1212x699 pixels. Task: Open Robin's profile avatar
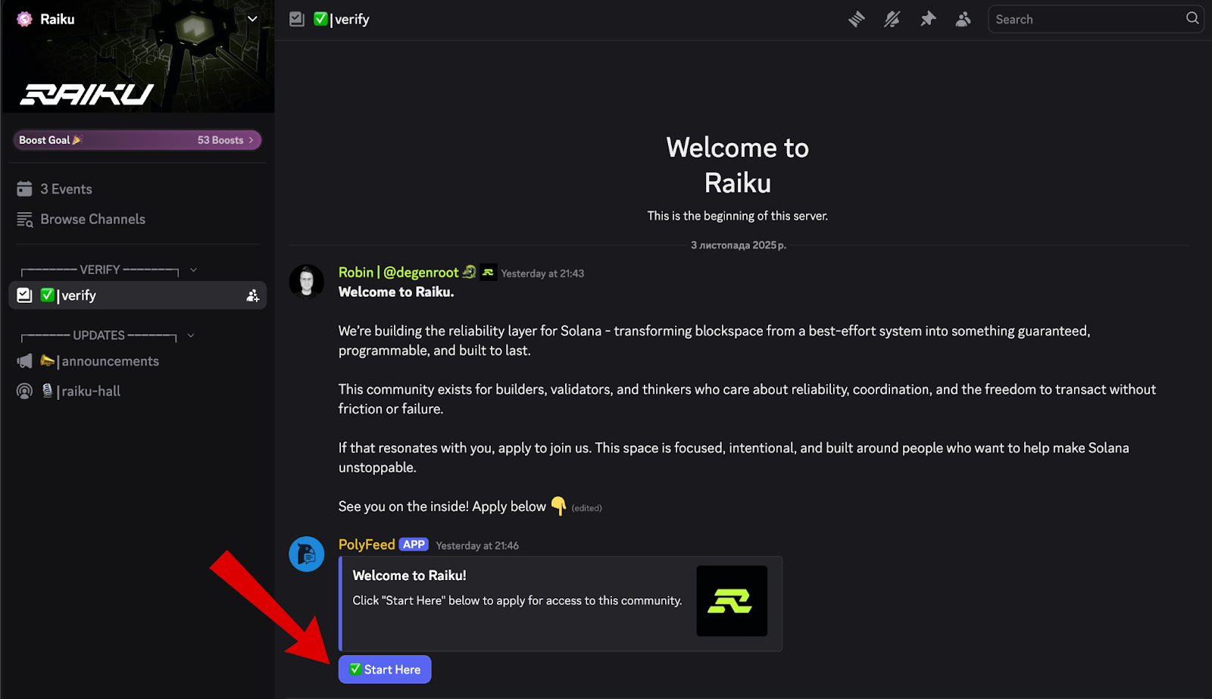[x=307, y=282]
